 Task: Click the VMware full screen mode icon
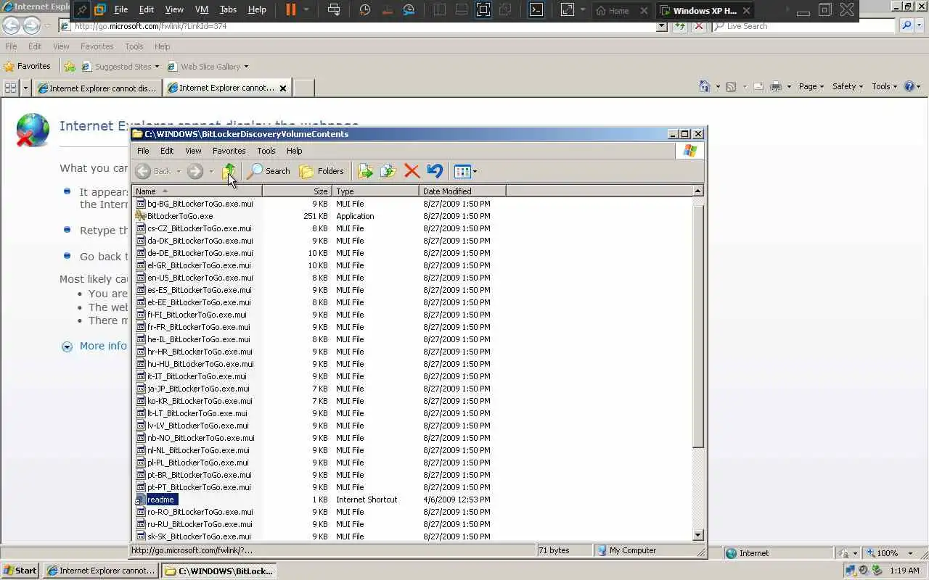(483, 10)
